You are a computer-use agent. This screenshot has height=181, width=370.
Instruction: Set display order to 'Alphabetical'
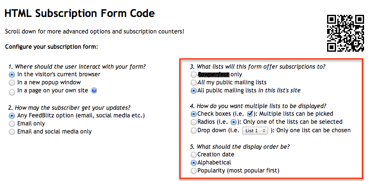[194, 162]
